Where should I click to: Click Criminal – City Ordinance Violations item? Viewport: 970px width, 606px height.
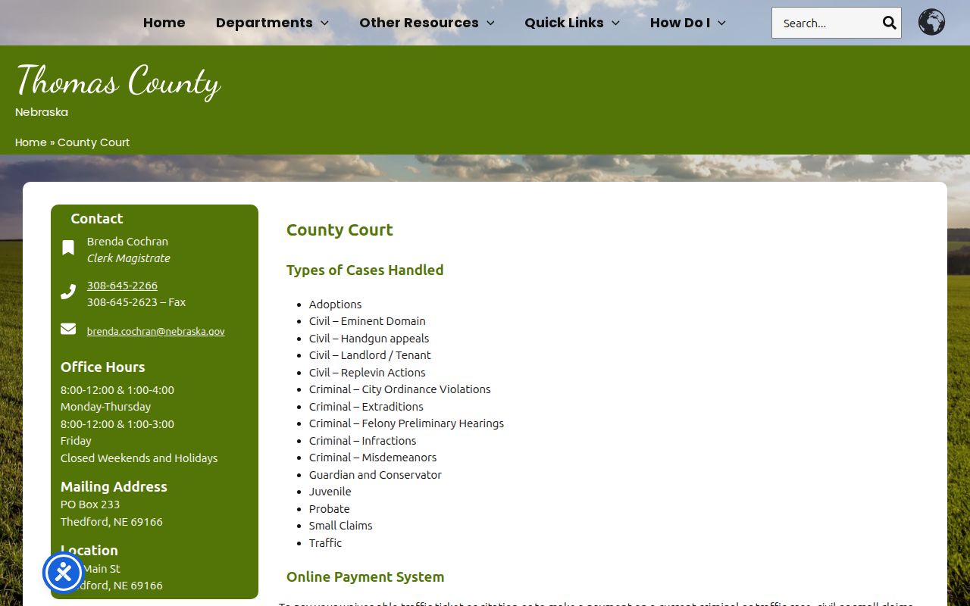(399, 389)
